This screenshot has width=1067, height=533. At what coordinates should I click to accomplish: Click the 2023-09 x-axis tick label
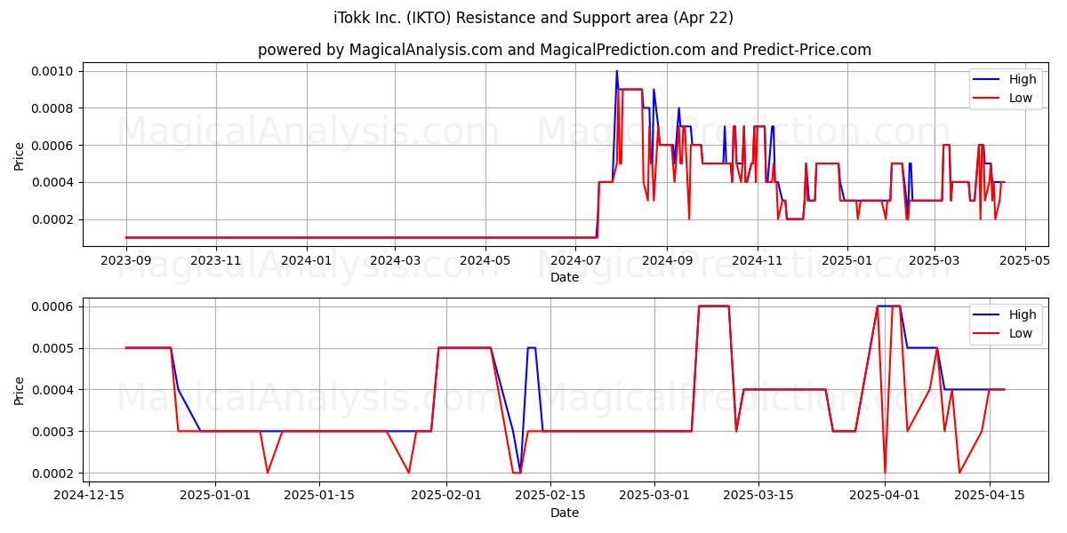[x=126, y=260]
